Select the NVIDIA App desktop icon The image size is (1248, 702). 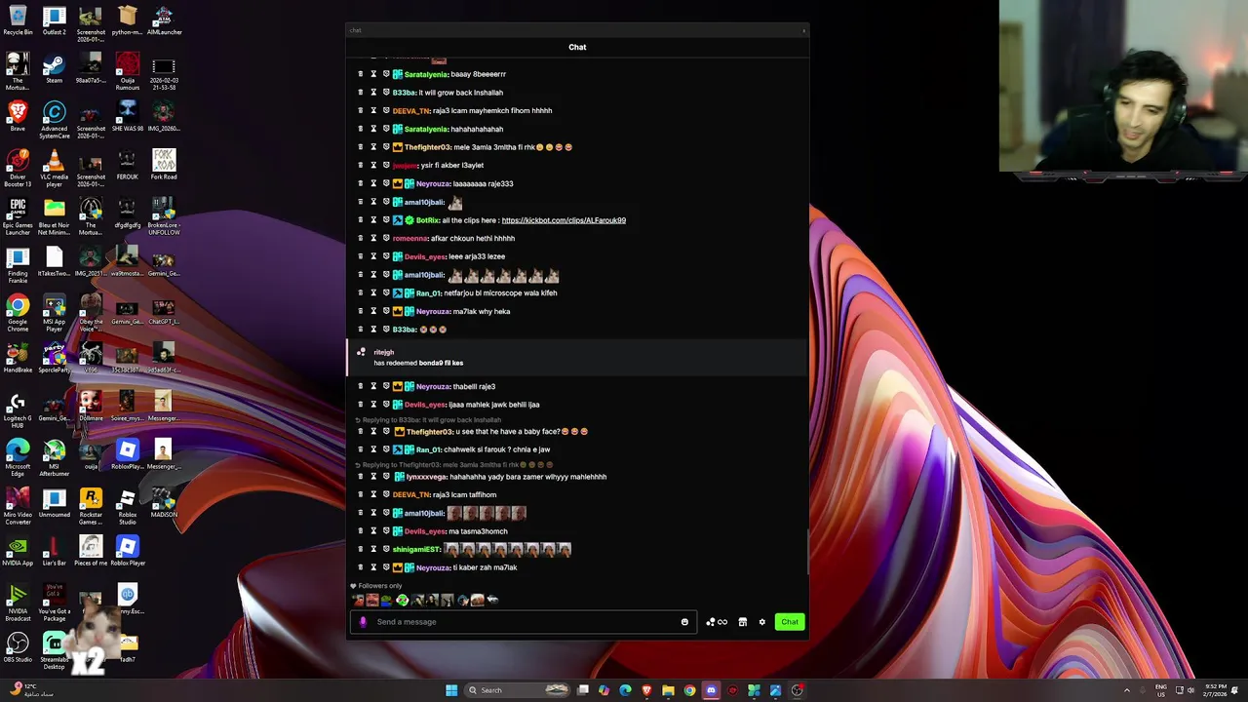point(18,551)
